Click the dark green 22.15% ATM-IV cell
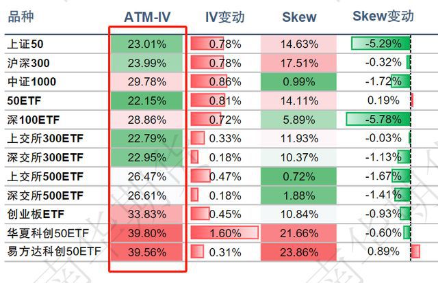 [147, 101]
